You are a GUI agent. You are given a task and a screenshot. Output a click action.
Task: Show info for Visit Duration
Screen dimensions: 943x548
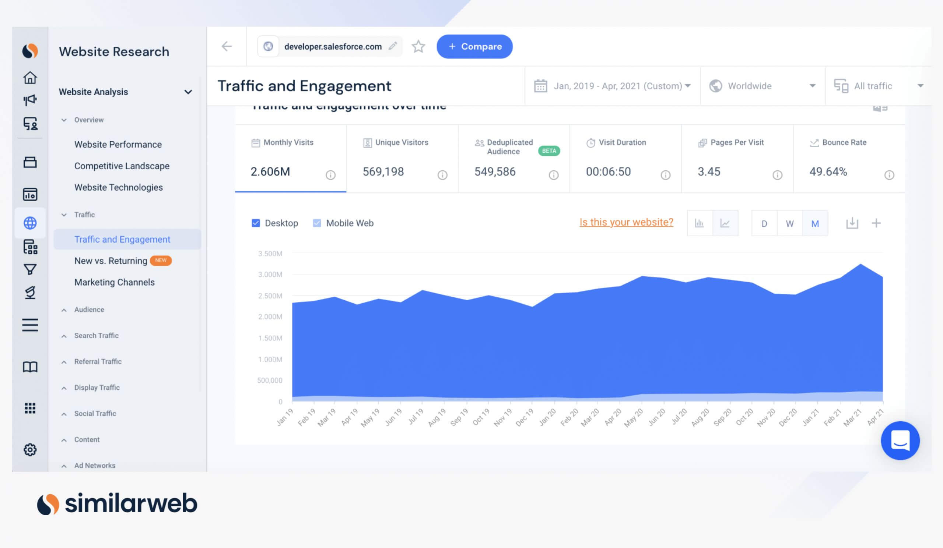pyautogui.click(x=665, y=175)
